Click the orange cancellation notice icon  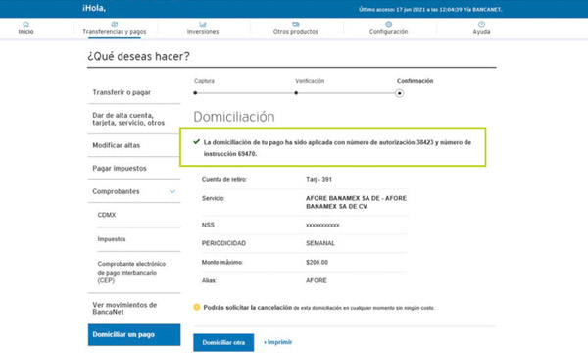click(197, 307)
